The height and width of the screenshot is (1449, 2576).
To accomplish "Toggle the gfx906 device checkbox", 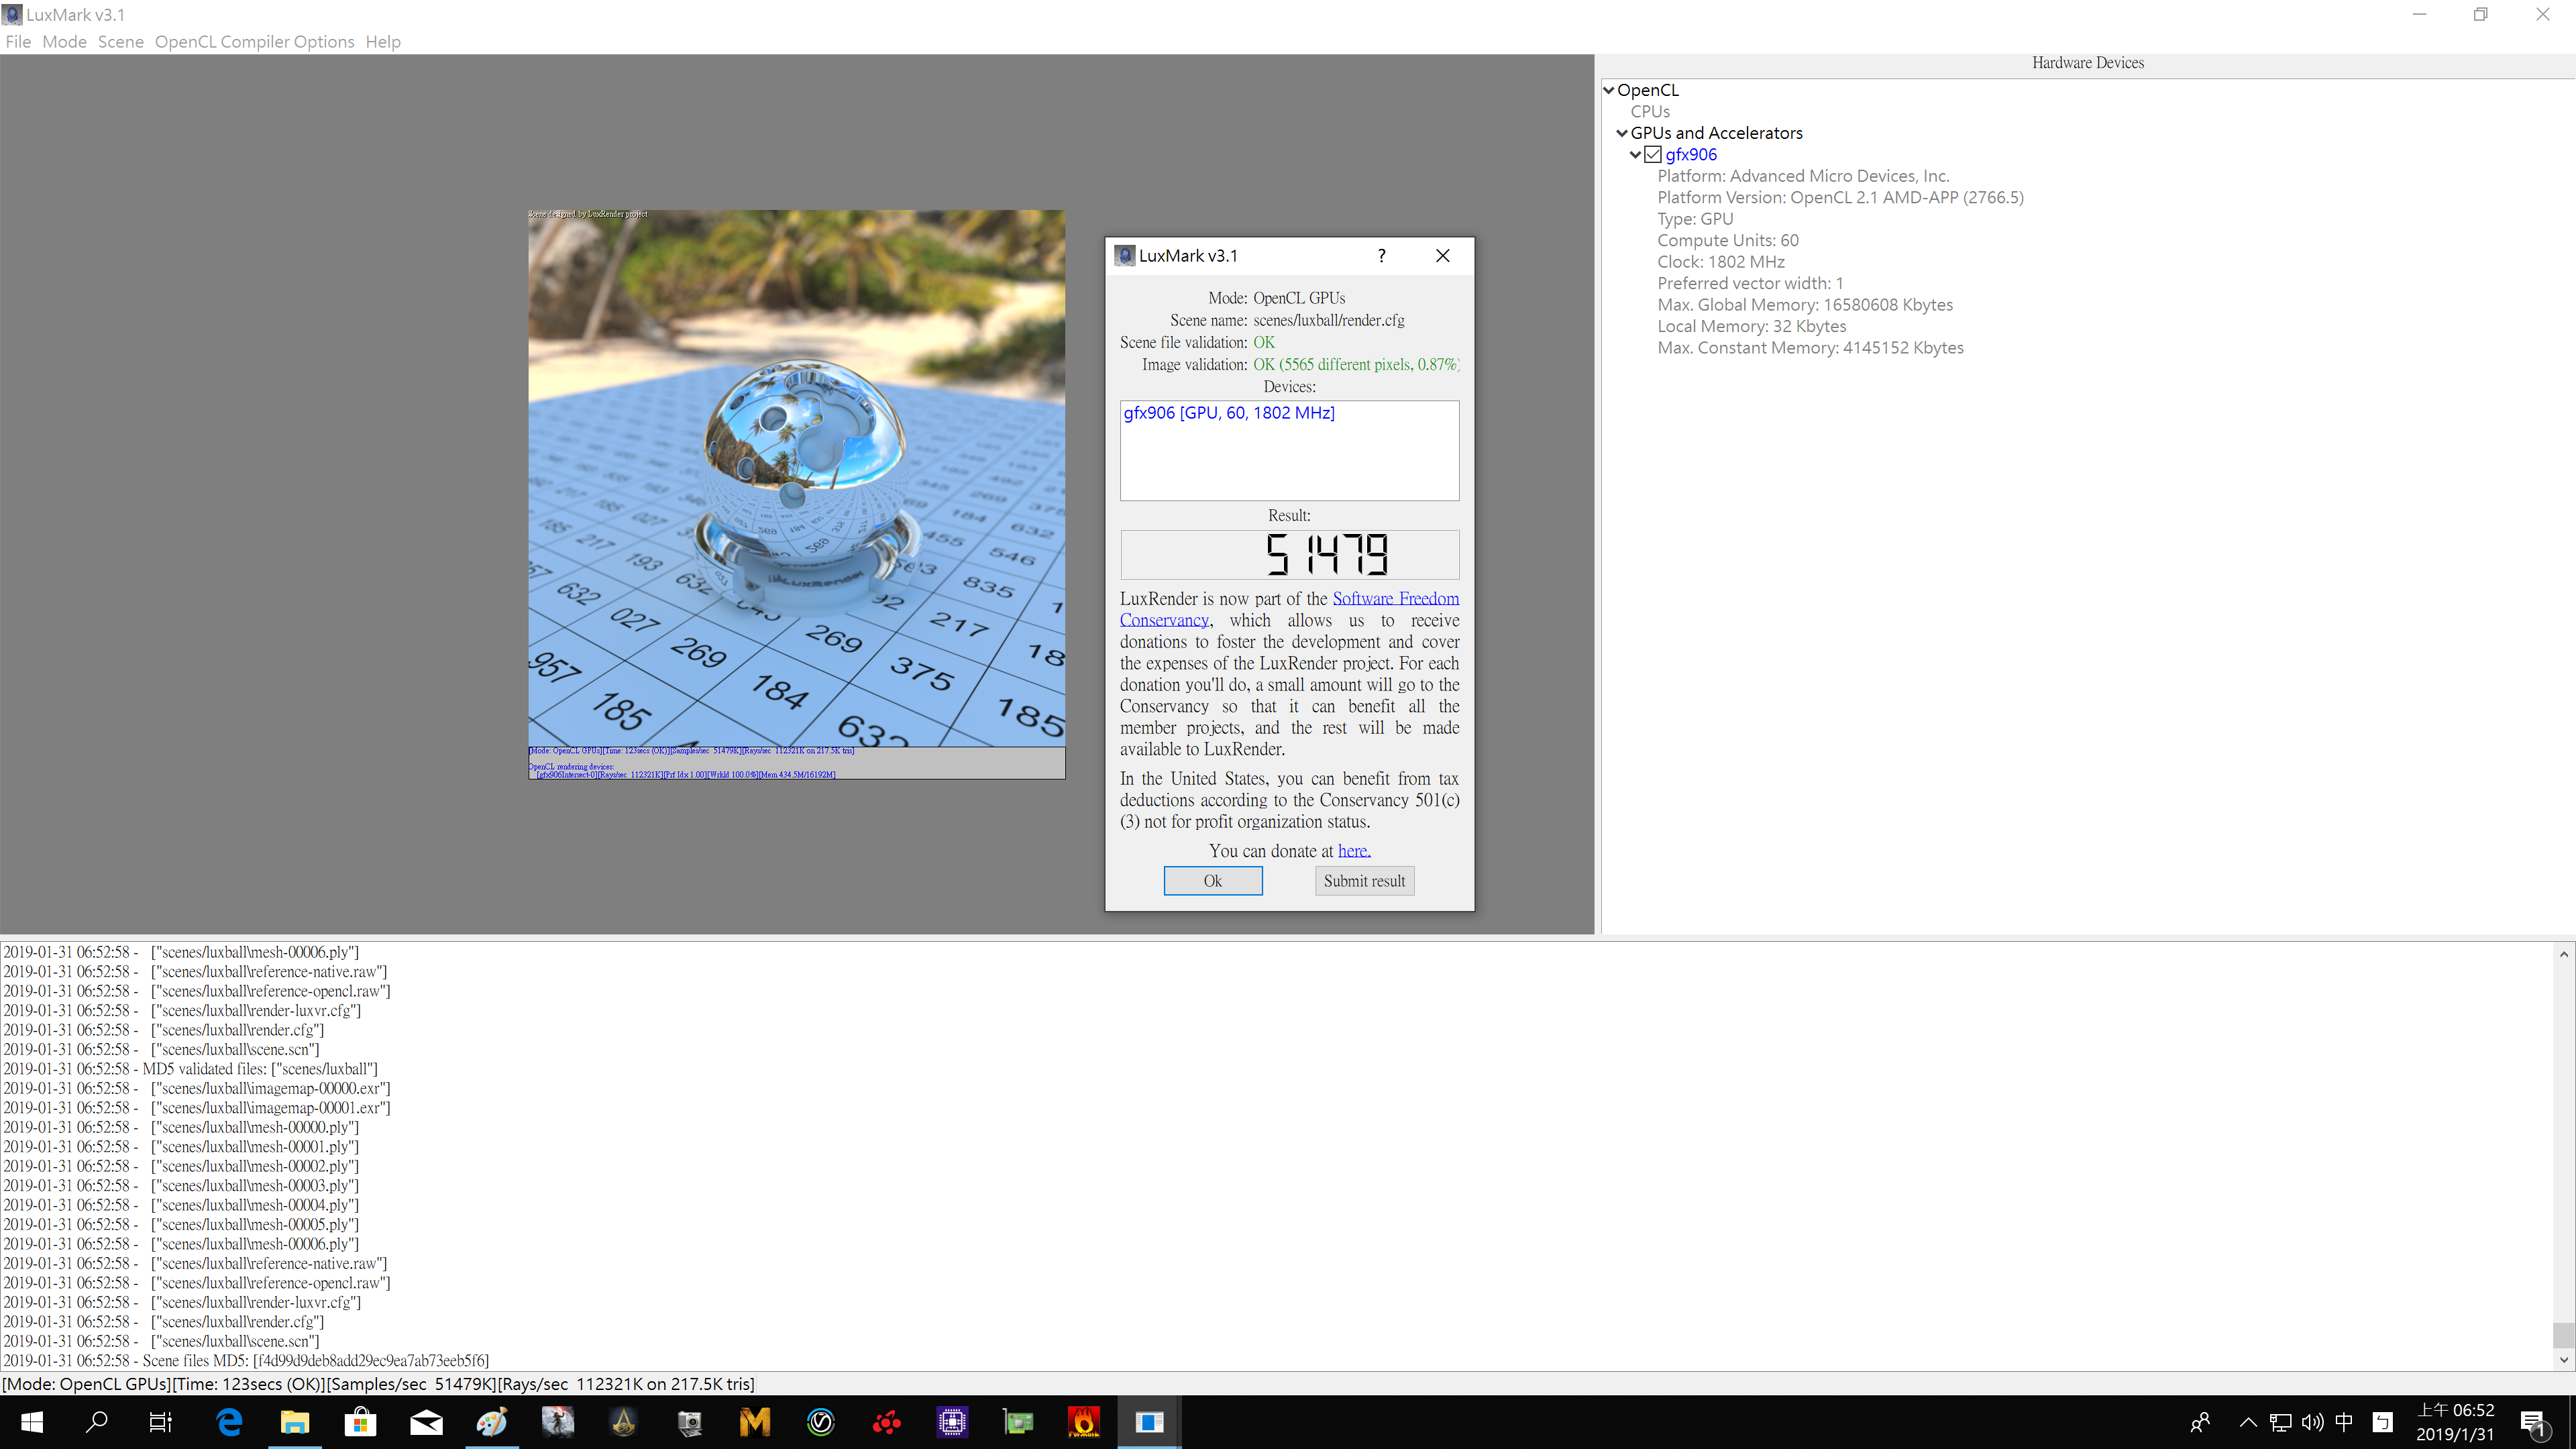I will pos(1653,154).
